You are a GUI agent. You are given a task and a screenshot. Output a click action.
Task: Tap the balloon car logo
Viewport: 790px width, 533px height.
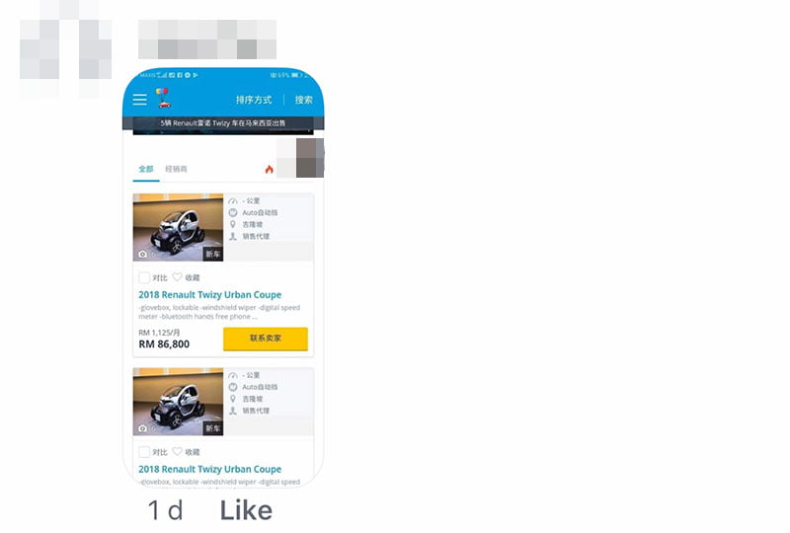[x=163, y=98]
